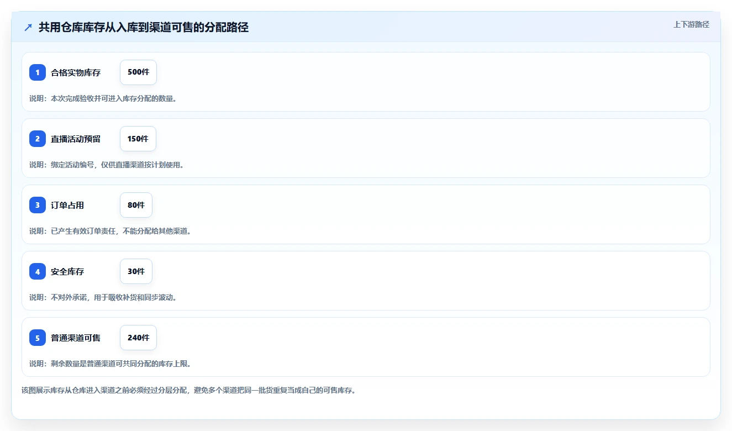Click the 直播活动预留 label
The image size is (732, 431).
(76, 139)
